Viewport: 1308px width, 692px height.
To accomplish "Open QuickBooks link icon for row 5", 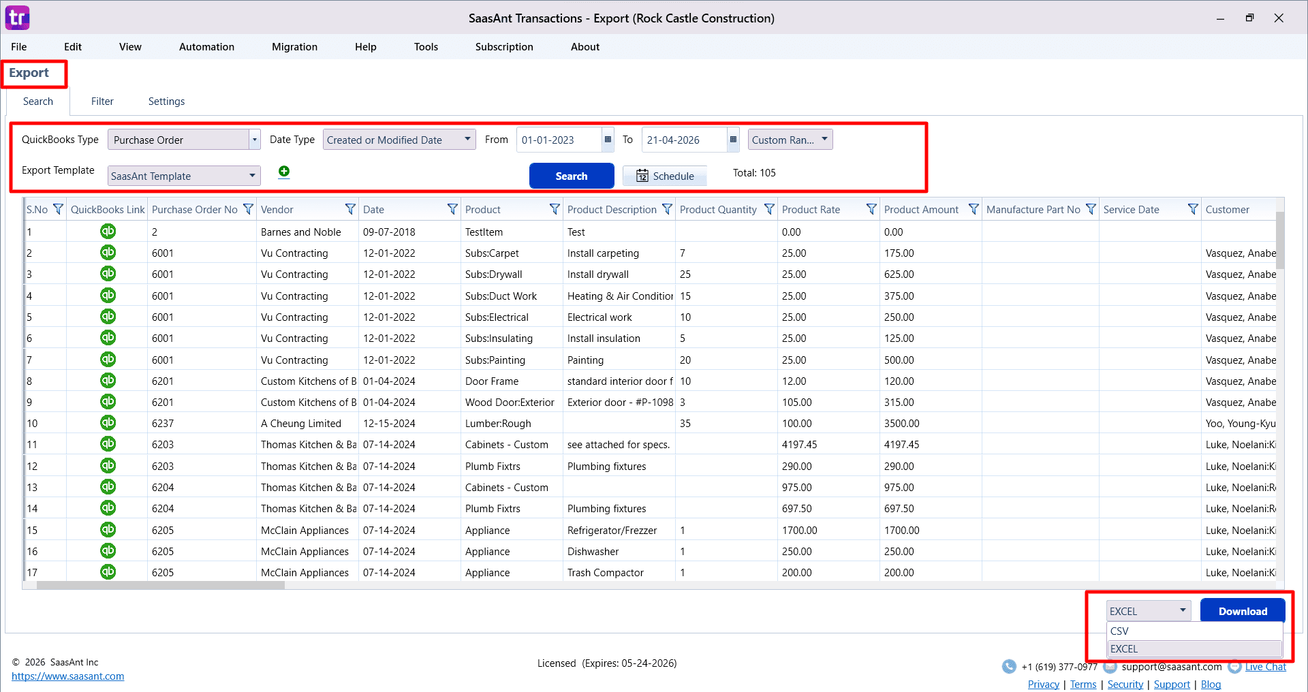I will (108, 317).
